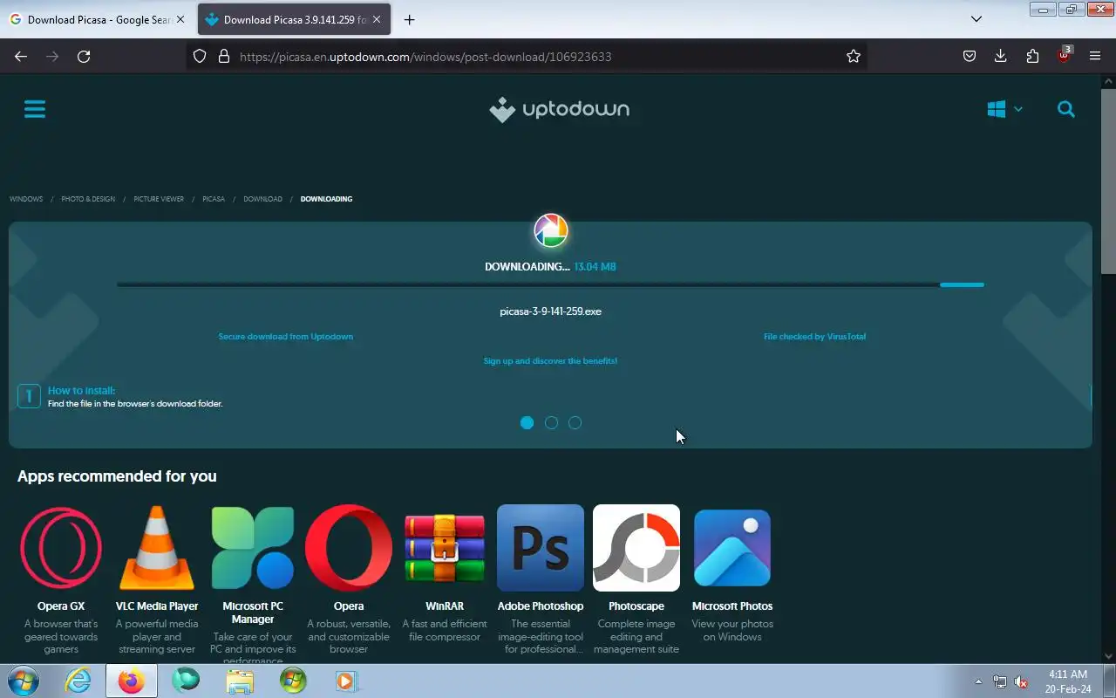Image resolution: width=1116 pixels, height=698 pixels.
Task: List all tabs dropdown arrow
Action: click(976, 19)
